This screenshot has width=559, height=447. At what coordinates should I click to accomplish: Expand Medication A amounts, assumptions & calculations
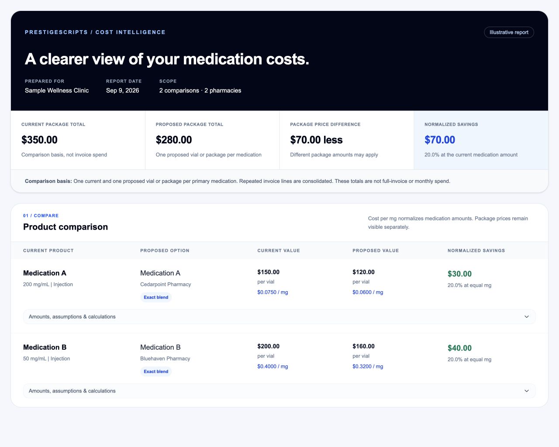click(x=279, y=316)
